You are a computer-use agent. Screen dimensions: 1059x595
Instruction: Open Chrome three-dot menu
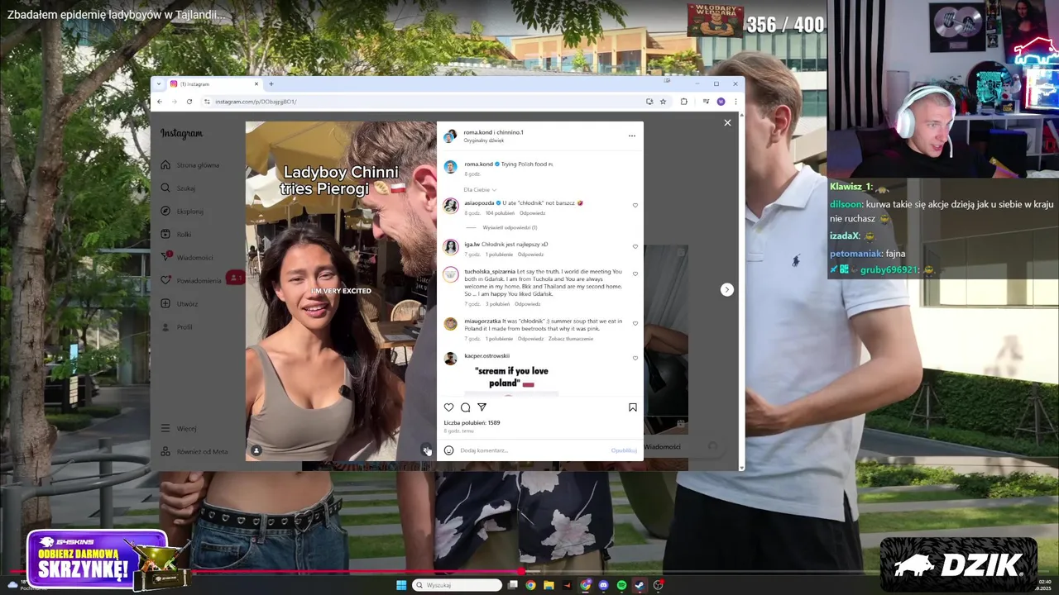736,102
